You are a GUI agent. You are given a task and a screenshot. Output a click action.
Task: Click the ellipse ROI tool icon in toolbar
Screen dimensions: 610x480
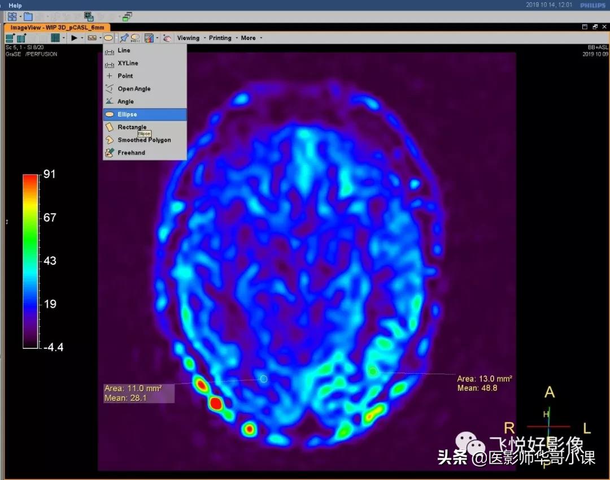tap(108, 38)
